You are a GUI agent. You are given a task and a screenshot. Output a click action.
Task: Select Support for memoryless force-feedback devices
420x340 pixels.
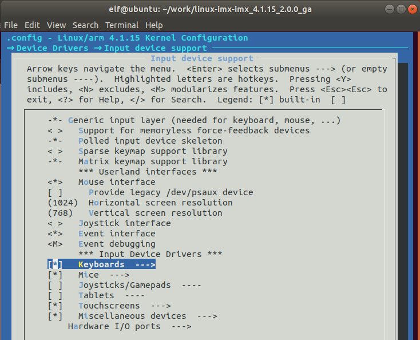coord(194,131)
